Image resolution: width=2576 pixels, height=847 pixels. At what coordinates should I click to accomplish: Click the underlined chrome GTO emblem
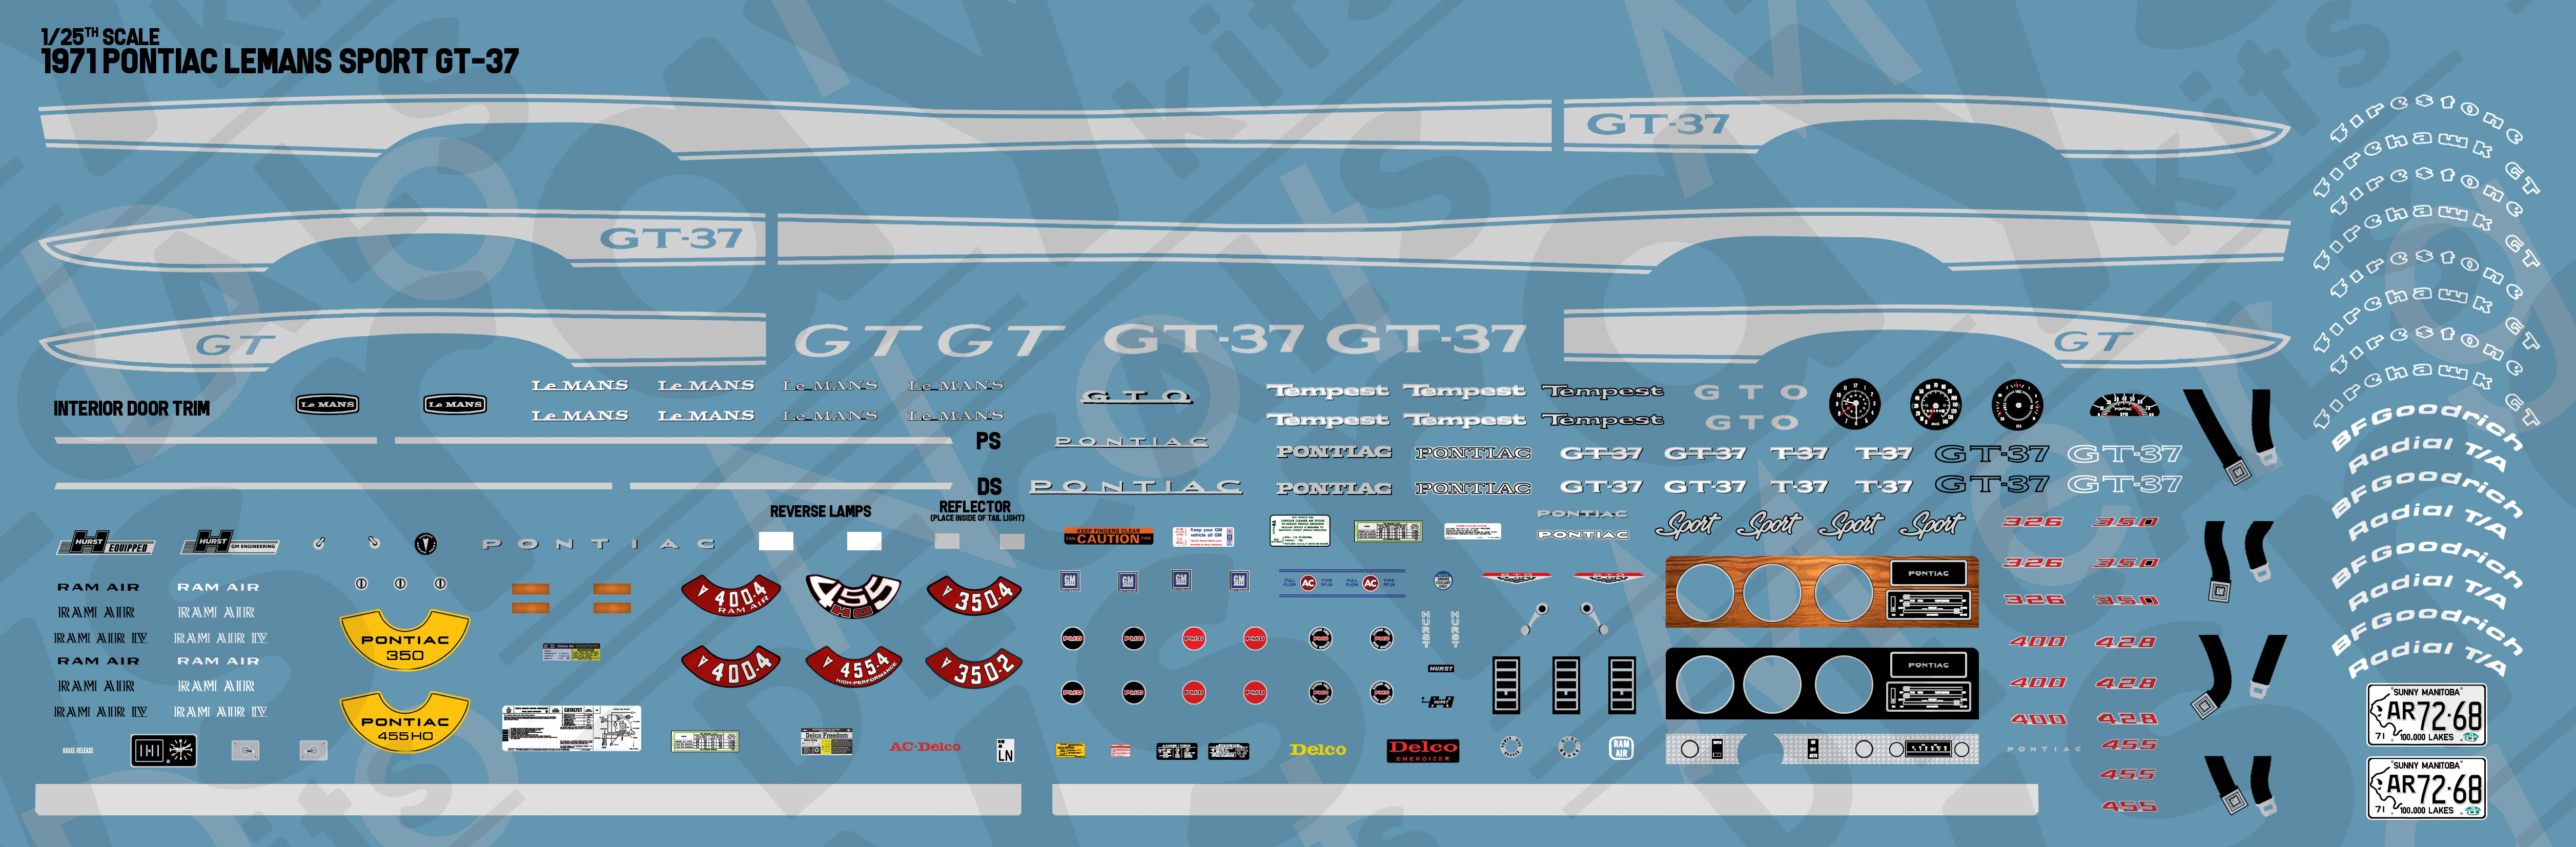click(1136, 397)
